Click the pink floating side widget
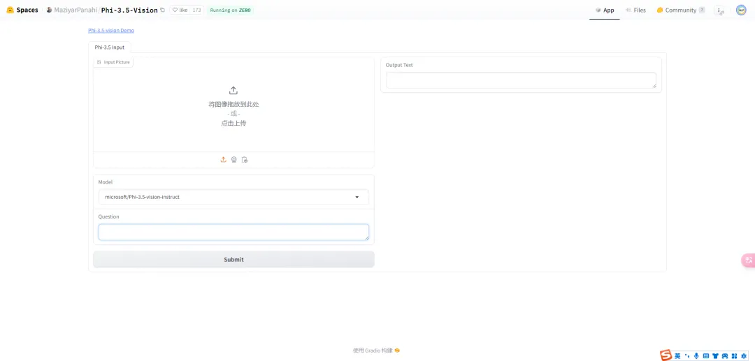Image resolution: width=755 pixels, height=361 pixels. pyautogui.click(x=748, y=260)
